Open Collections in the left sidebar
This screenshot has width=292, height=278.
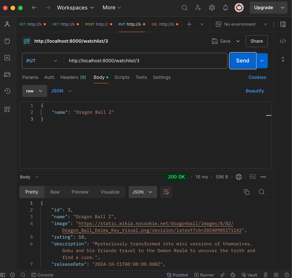tap(7, 41)
